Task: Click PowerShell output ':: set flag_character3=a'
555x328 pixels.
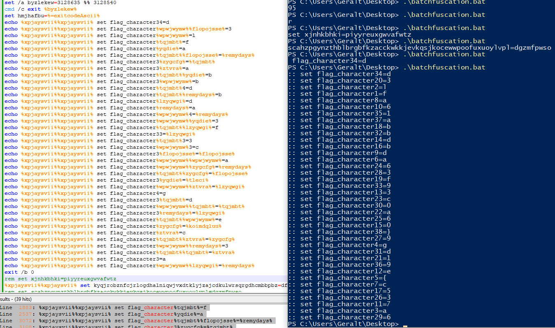Action: click(x=338, y=311)
